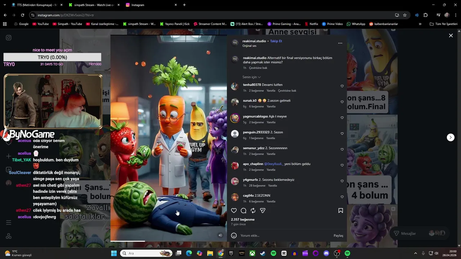This screenshot has height=259, width=461.
Task: Repost using the arrows icon under post
Action: (253, 211)
